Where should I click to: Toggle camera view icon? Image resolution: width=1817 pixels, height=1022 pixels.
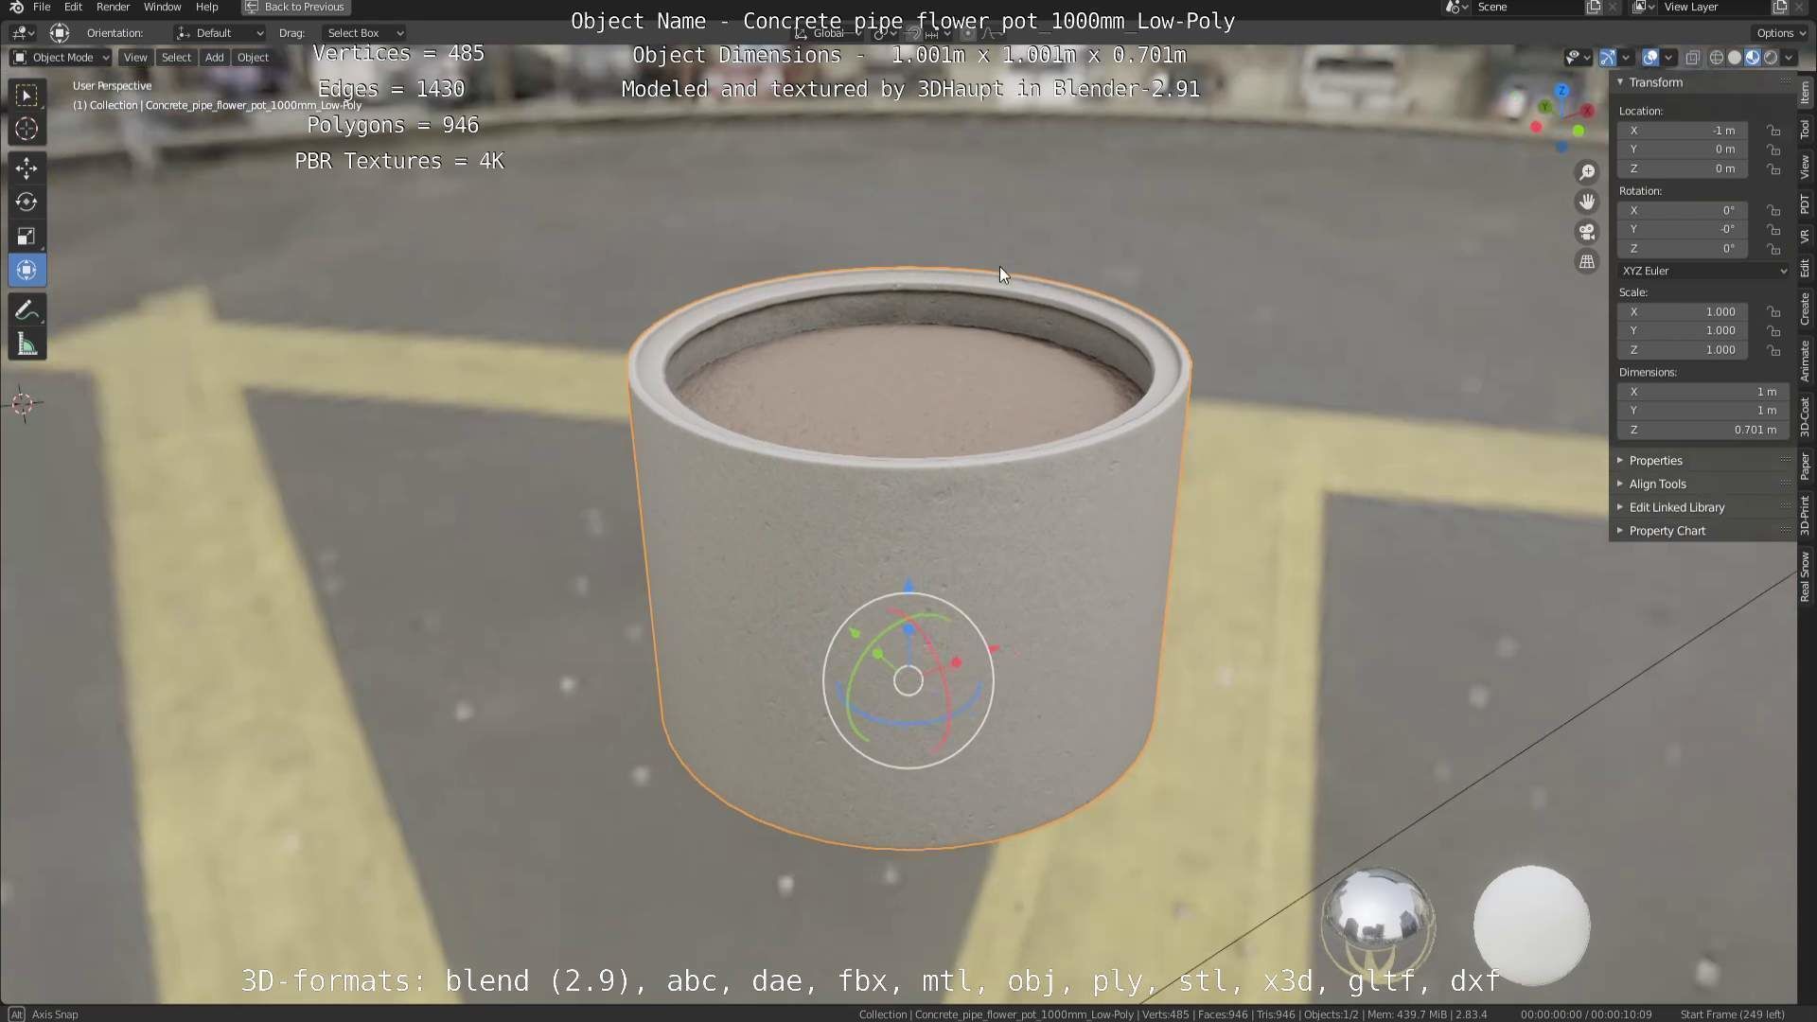[x=1587, y=232]
